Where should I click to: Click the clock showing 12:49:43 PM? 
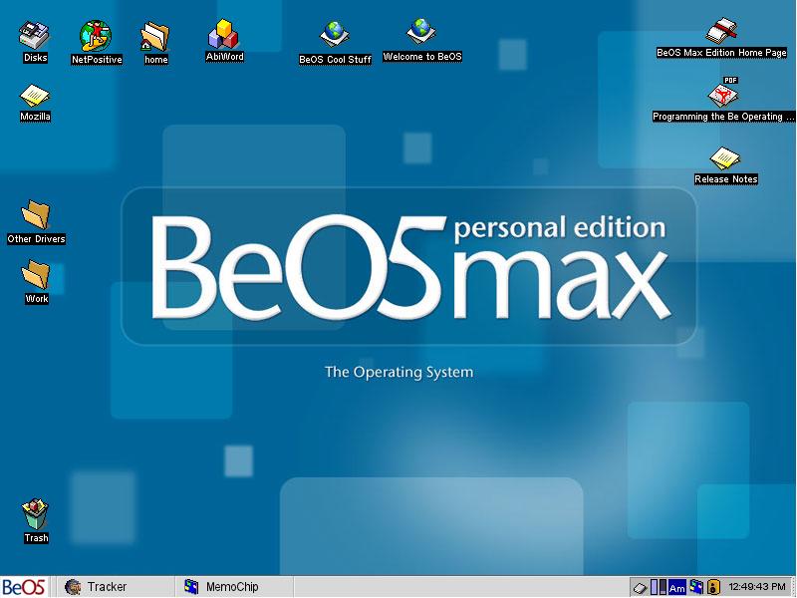pos(757,588)
